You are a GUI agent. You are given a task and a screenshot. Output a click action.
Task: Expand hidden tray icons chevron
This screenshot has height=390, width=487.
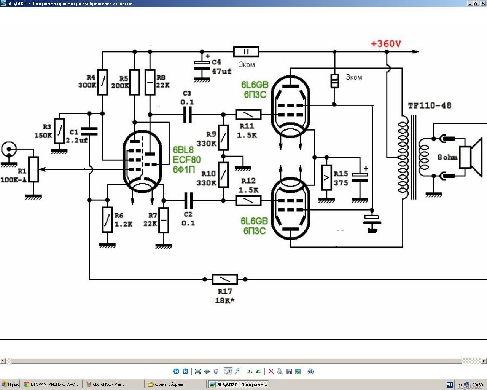point(460,385)
